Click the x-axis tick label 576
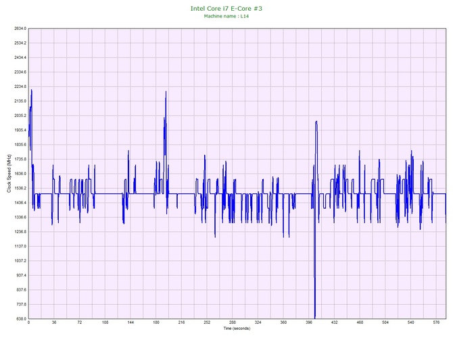This screenshot has height=340, width=453. point(436,322)
